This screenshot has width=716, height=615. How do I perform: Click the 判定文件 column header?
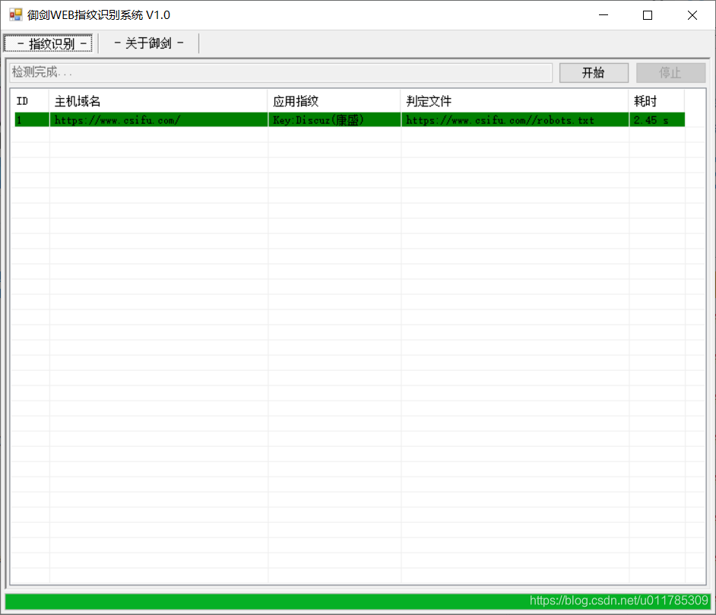[515, 101]
